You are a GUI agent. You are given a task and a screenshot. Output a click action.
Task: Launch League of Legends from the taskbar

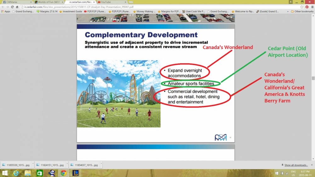tap(75, 173)
